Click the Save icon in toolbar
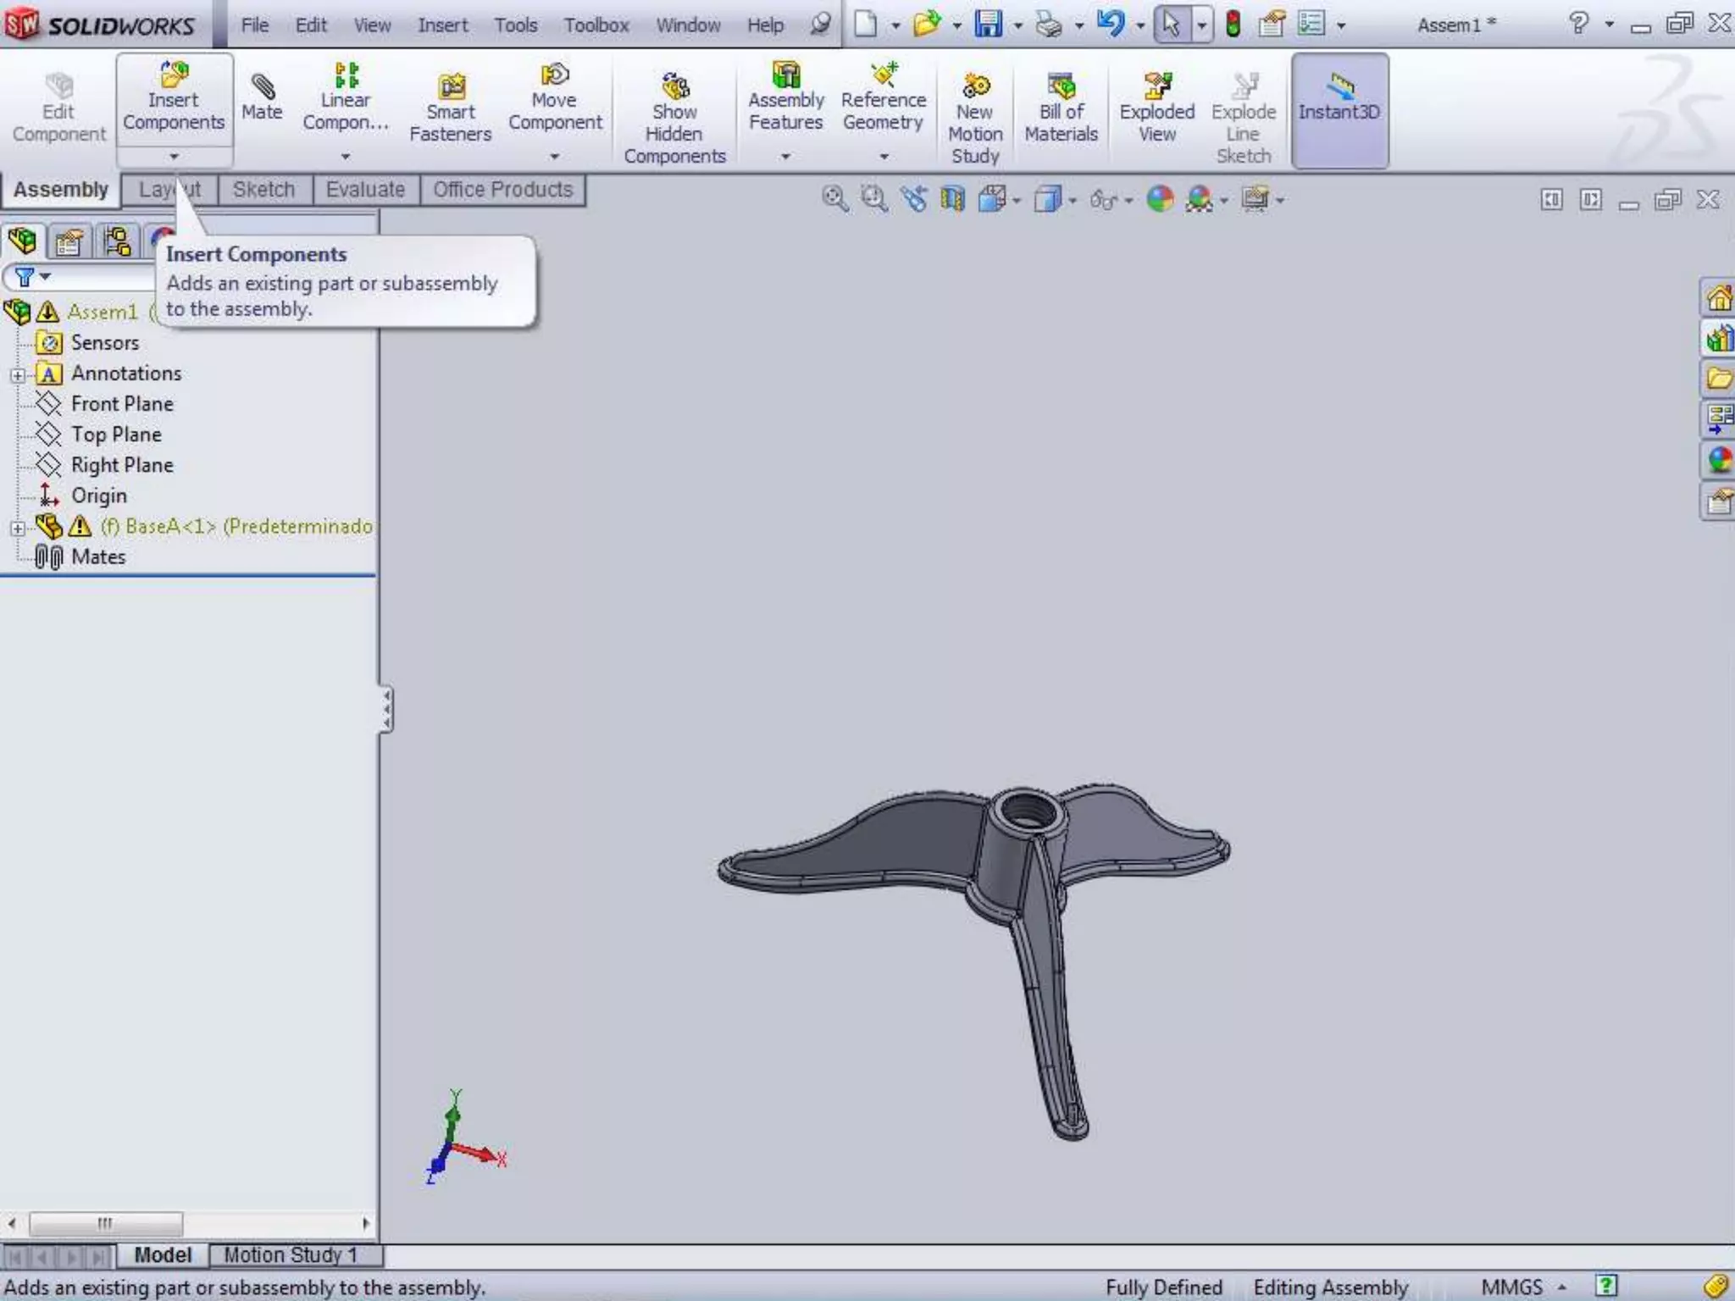Screen dimensions: 1735x1301 click(988, 24)
